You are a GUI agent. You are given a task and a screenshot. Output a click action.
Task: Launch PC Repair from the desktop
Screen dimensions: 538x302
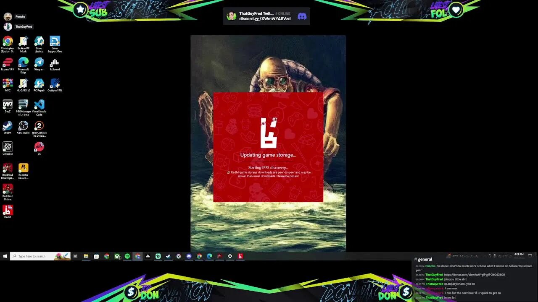(x=39, y=85)
